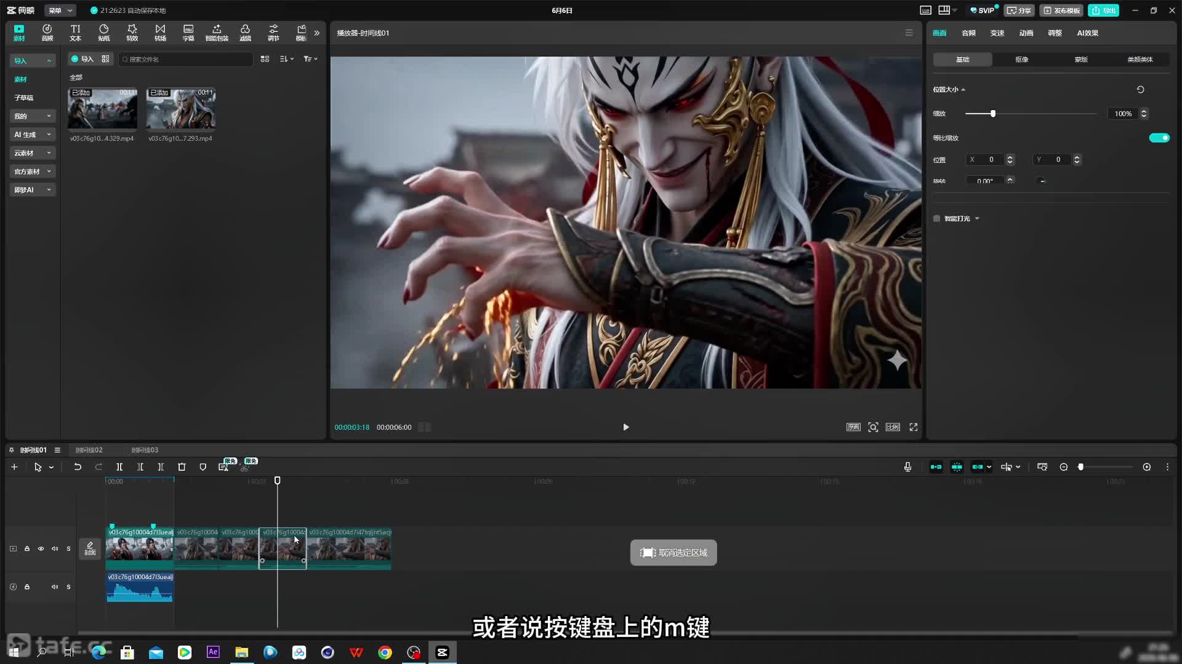
Task: Click the 导入 import media button
Action: [82, 59]
